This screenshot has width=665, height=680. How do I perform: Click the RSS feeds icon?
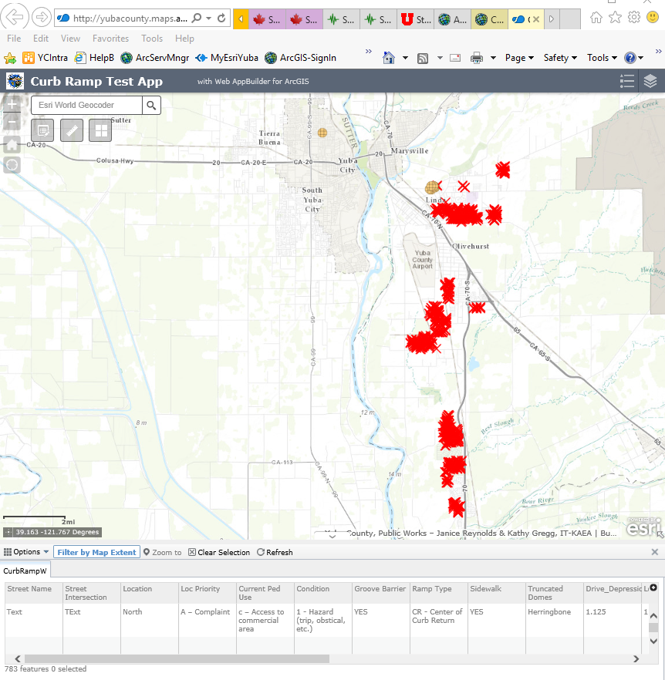[423, 58]
